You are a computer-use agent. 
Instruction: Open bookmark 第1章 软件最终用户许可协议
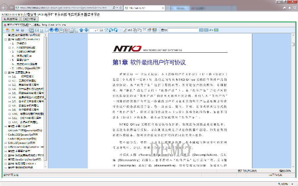coord(24,35)
